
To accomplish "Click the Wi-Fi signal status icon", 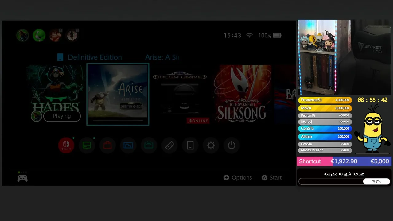I will (x=249, y=35).
